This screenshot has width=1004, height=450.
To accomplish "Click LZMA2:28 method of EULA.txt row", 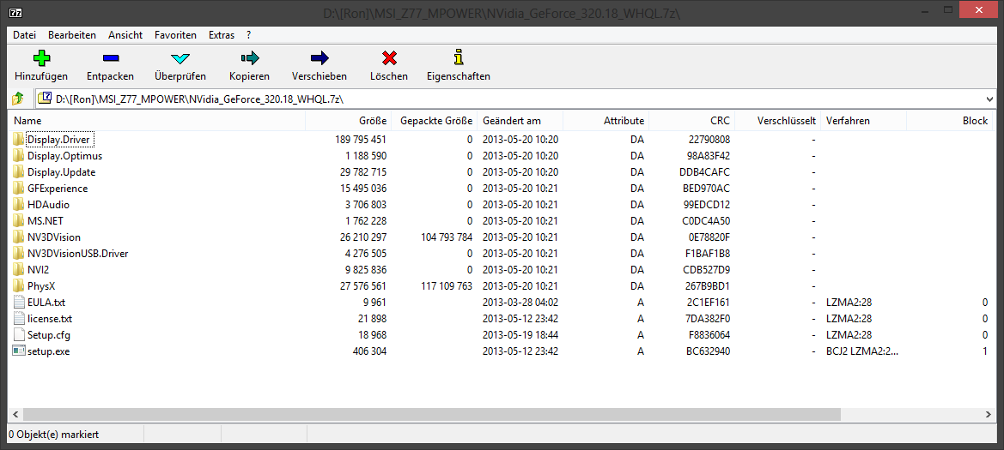I will pos(849,303).
